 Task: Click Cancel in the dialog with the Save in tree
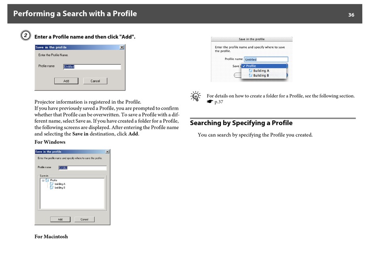click(85, 219)
